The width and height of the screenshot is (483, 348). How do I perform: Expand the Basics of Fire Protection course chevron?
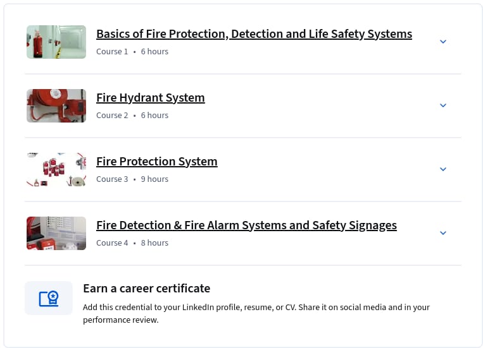coord(443,42)
